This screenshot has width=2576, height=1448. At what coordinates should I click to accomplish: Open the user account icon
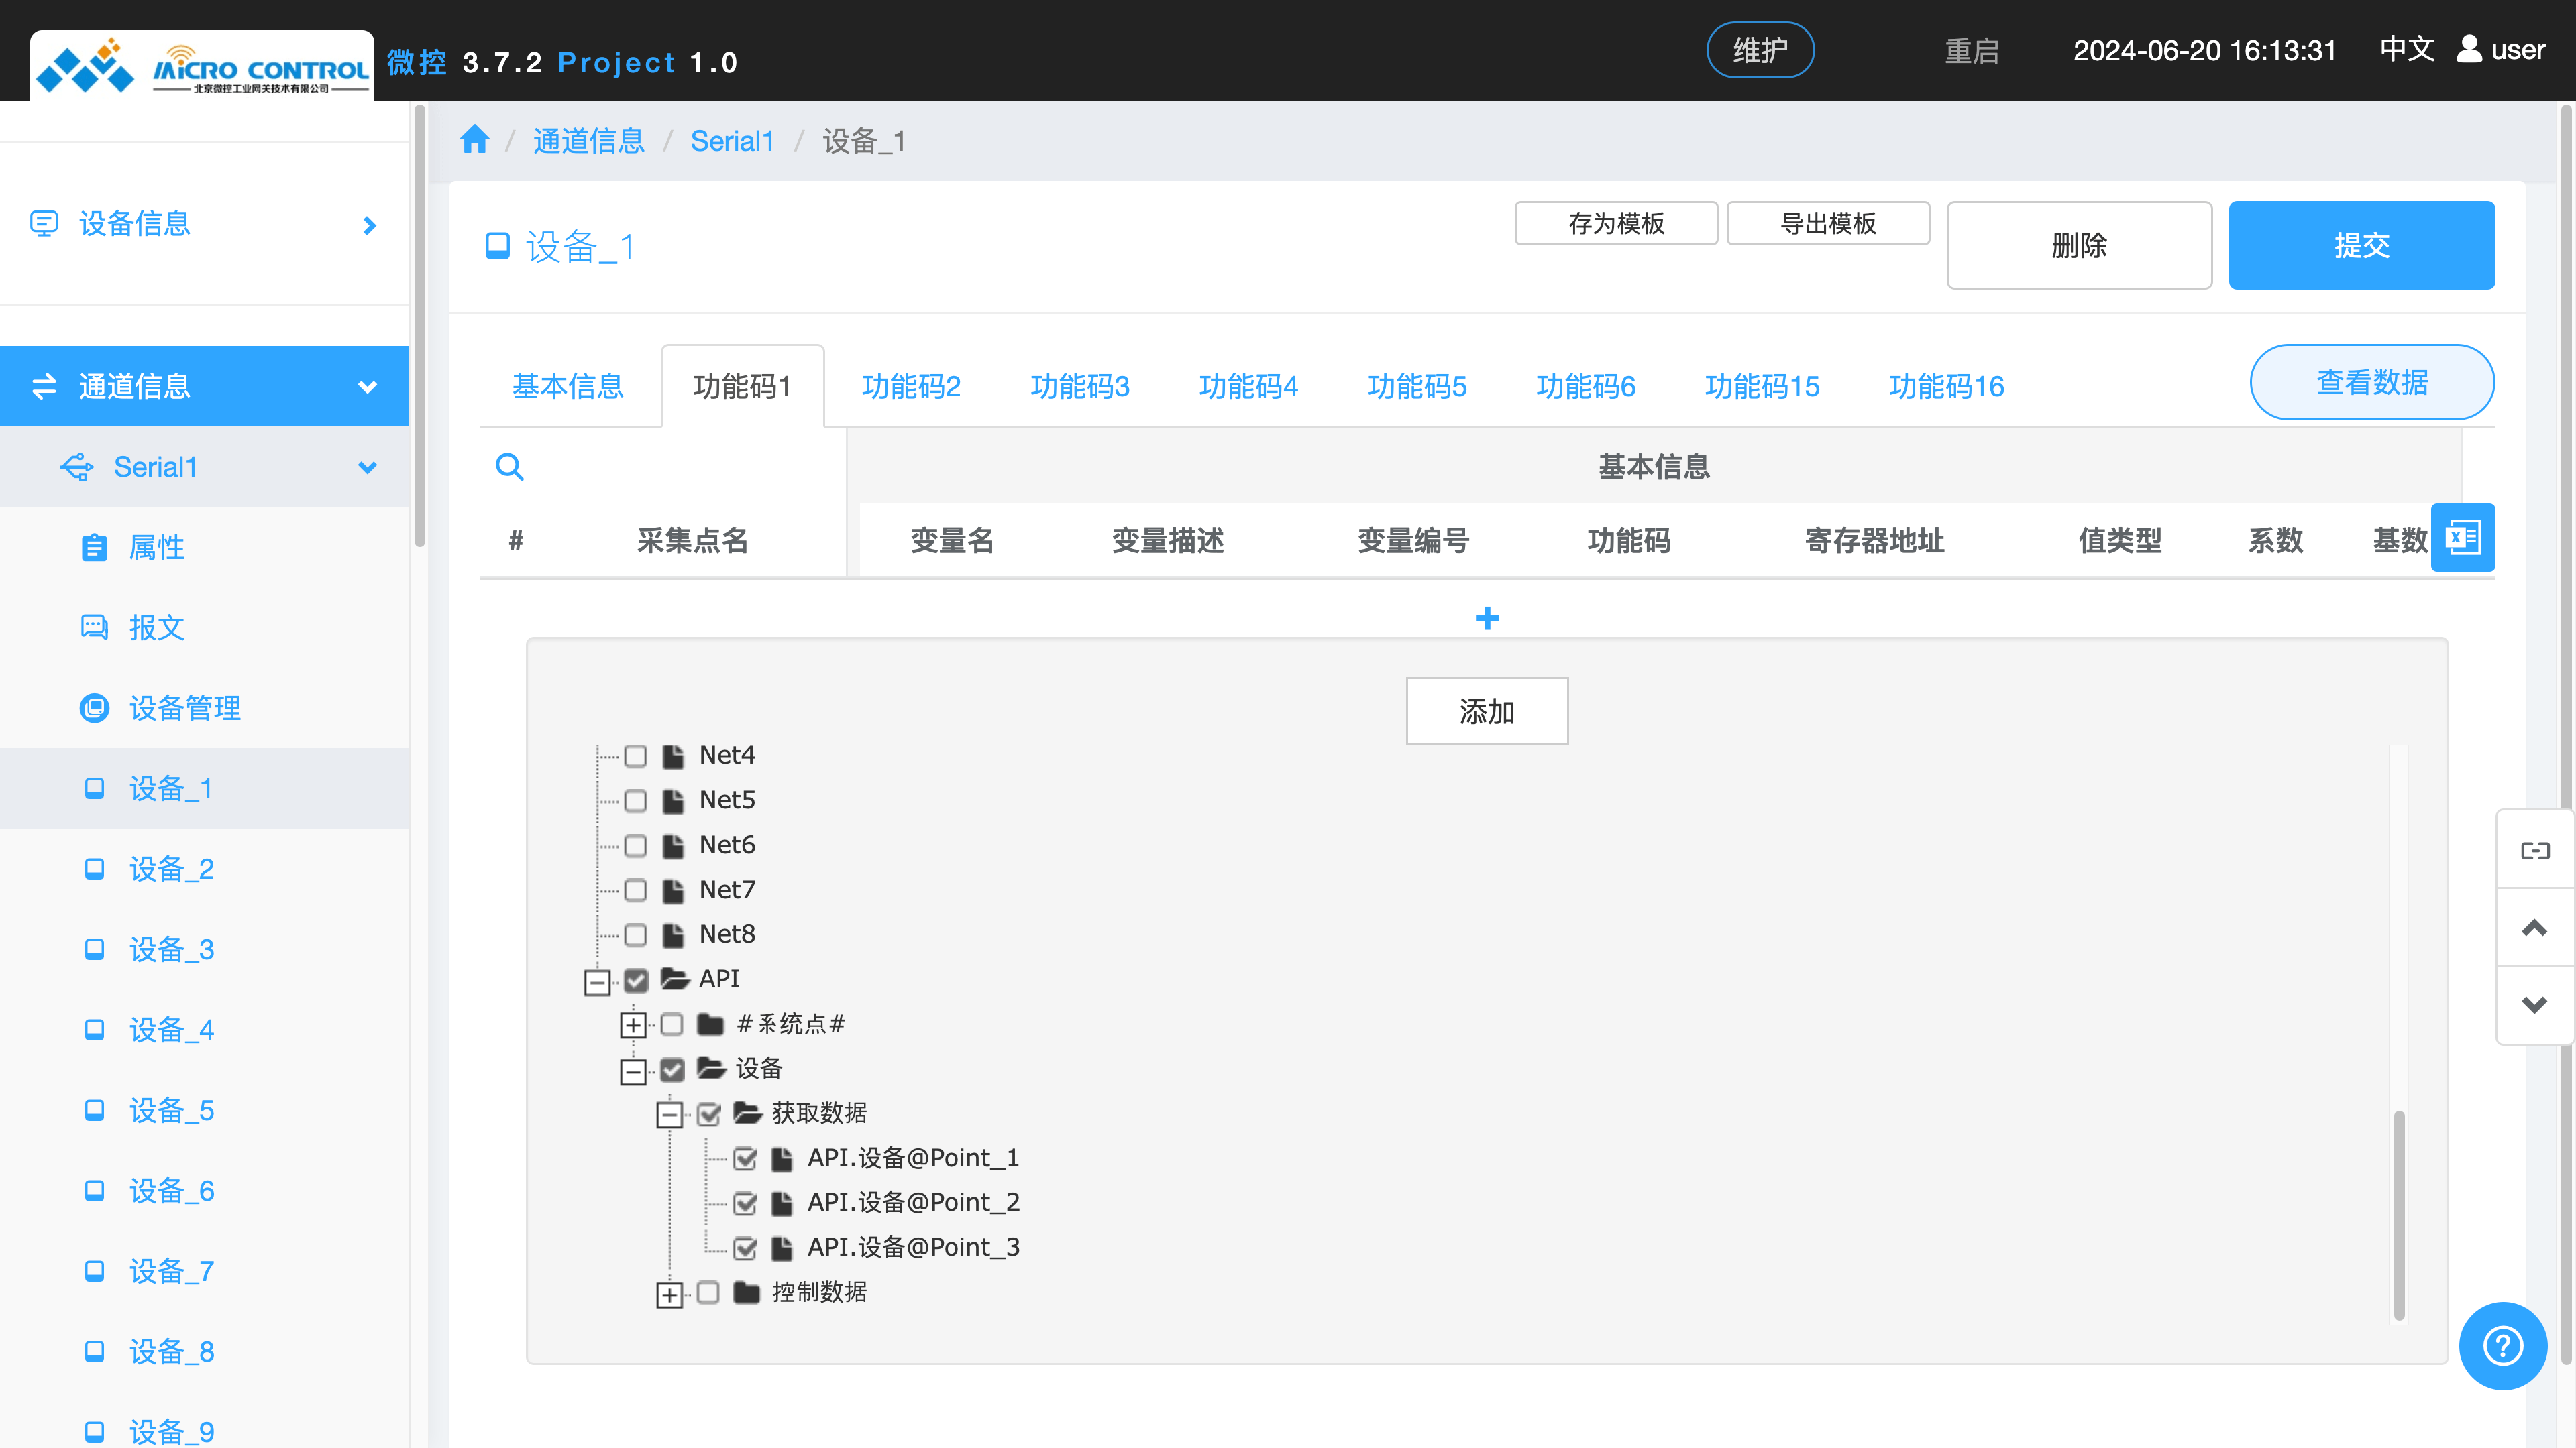2468,49
